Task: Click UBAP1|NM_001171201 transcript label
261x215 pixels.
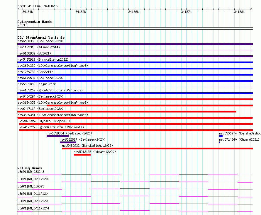Action: [x=33, y=208]
